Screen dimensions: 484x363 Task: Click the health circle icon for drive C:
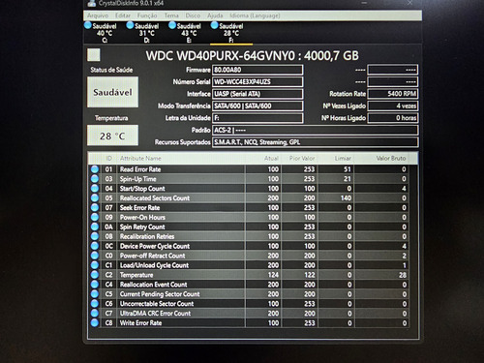click(x=88, y=25)
